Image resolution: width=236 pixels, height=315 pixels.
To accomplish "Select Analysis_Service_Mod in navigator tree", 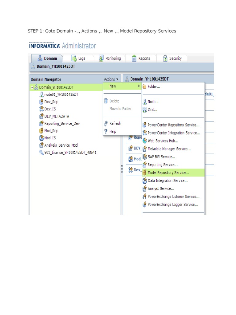I will click(x=61, y=145).
